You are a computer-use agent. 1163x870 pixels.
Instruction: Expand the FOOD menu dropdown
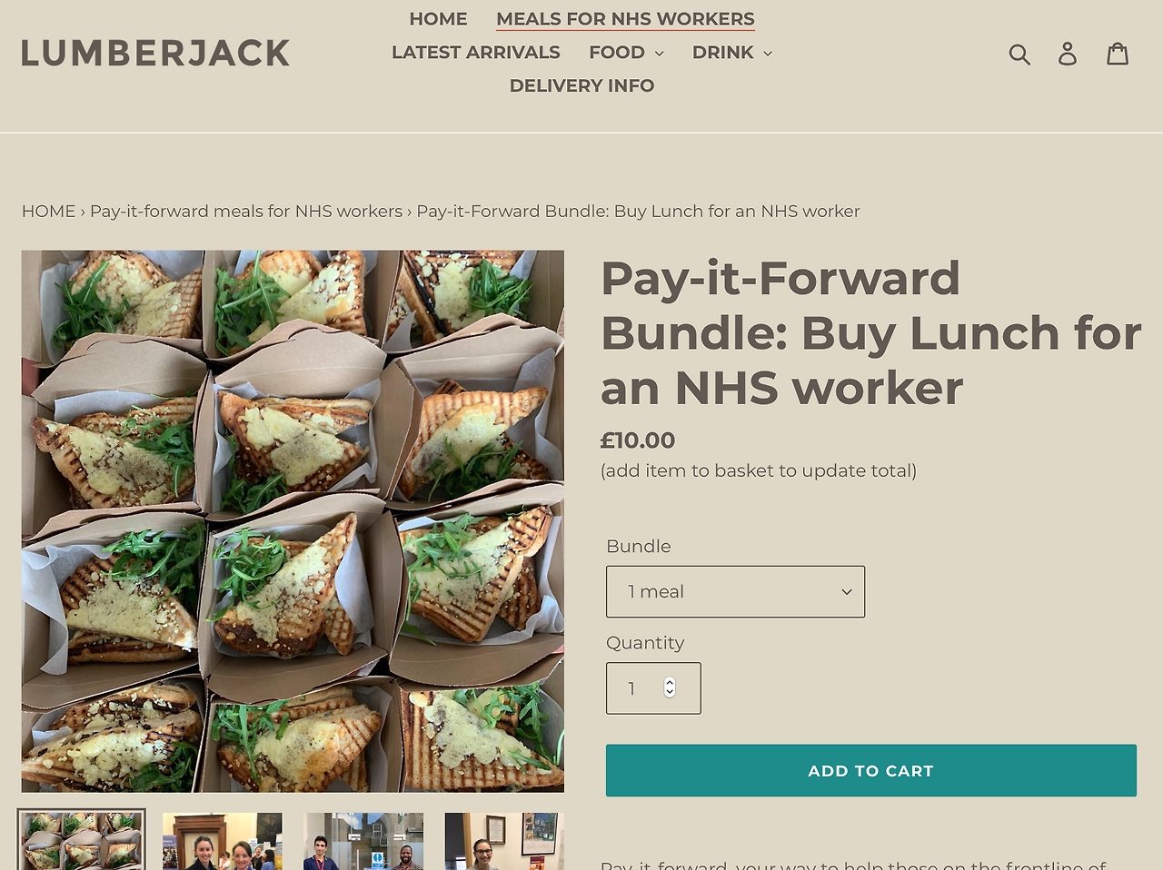(x=626, y=53)
